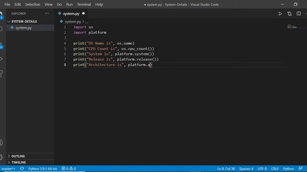Open breadcrumb chevron after system.py
The image size is (307, 172).
pyautogui.click(x=83, y=21)
